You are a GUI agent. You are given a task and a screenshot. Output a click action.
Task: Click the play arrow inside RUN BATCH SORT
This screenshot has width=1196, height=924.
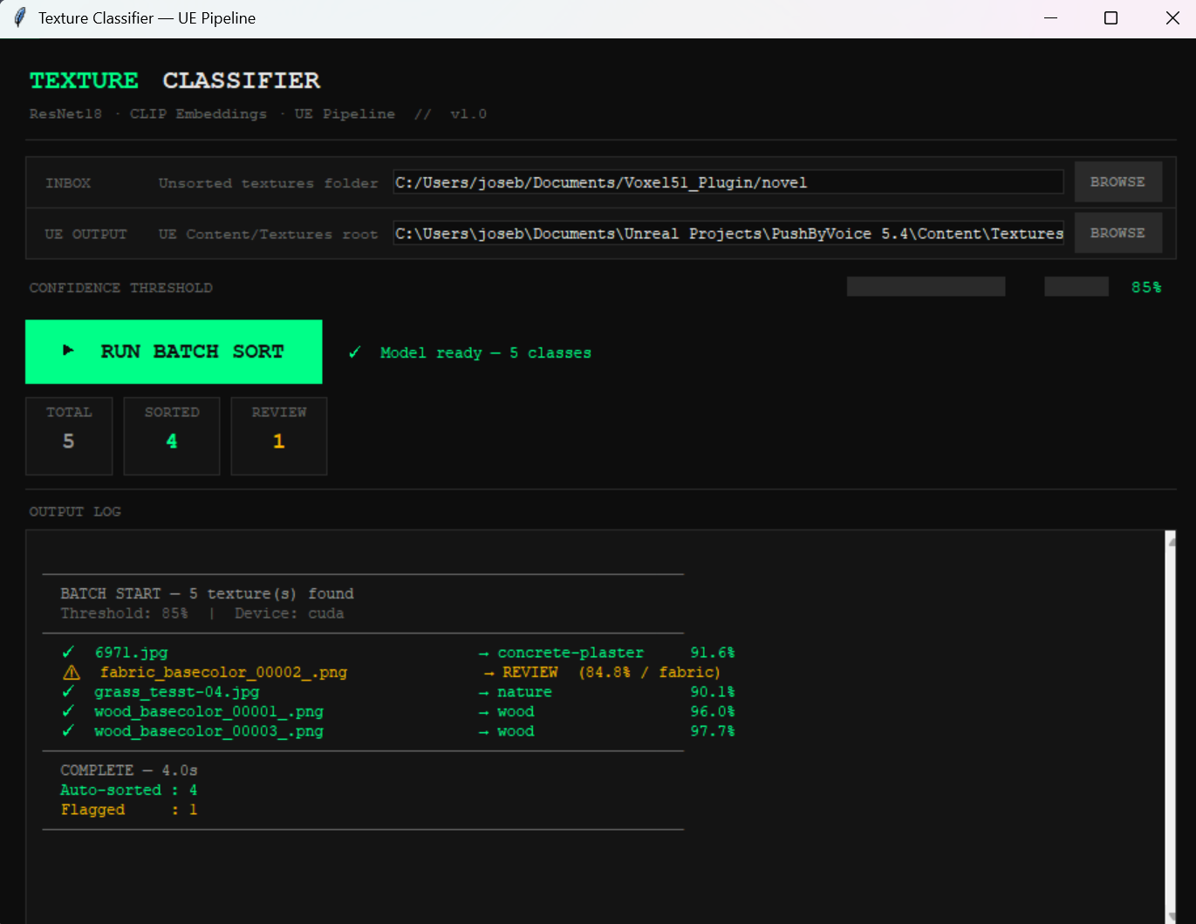[x=68, y=351]
